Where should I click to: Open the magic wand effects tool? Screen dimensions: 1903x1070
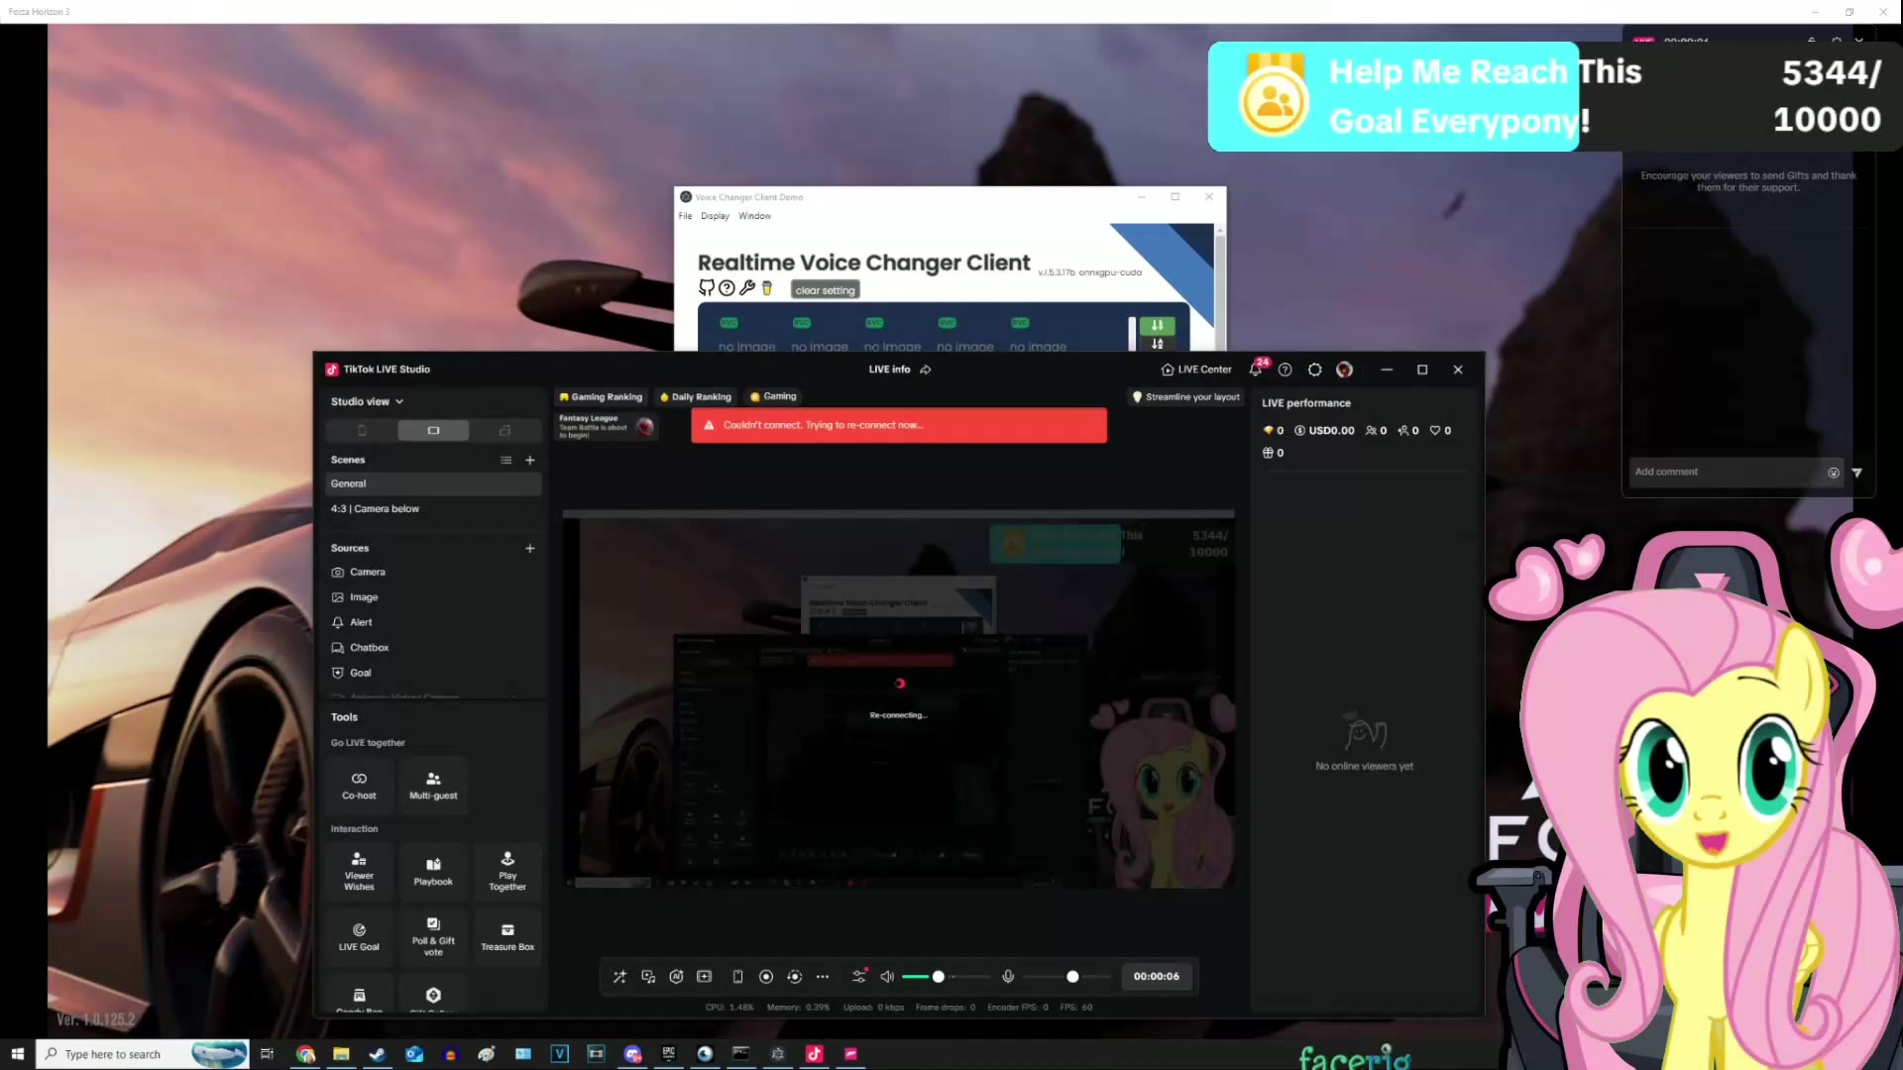619,977
